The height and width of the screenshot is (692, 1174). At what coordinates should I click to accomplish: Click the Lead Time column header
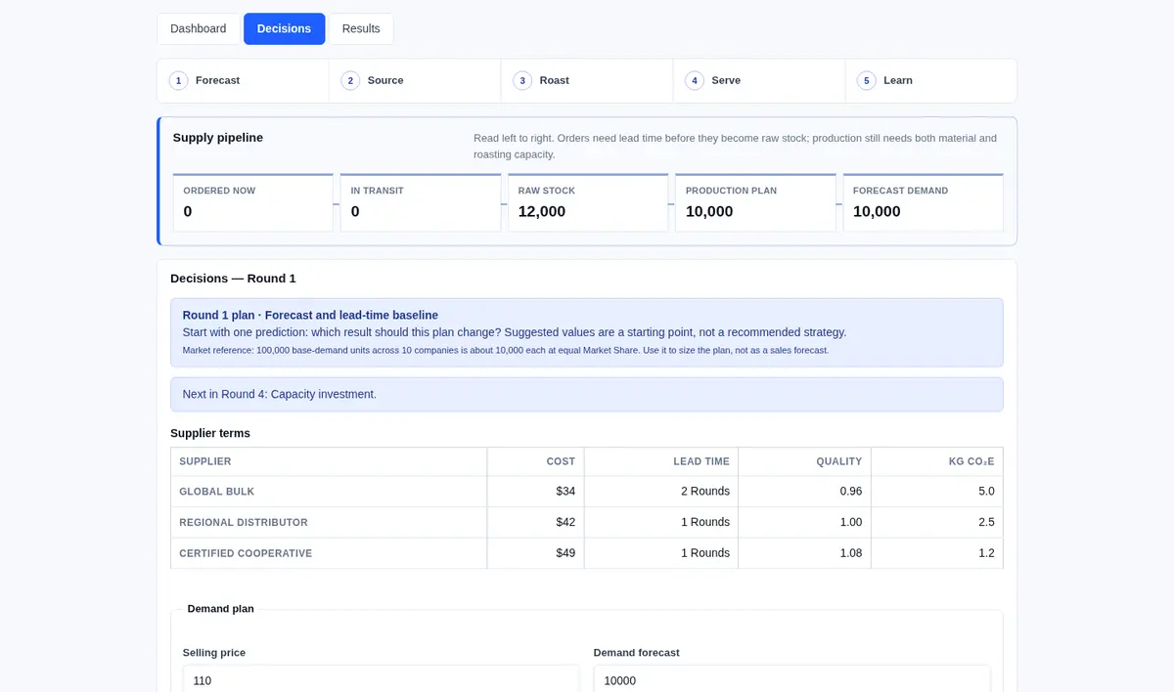[661, 461]
